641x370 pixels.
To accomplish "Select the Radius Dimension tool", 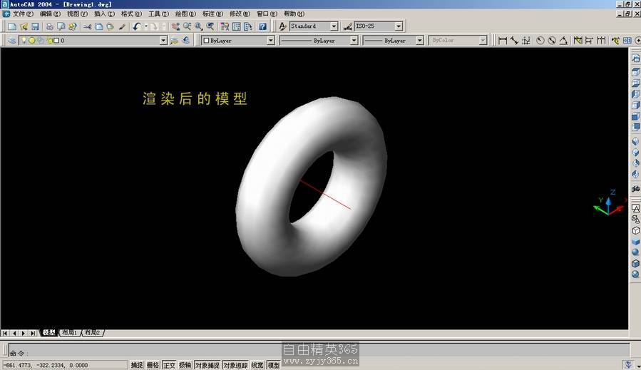I will pyautogui.click(x=540, y=41).
